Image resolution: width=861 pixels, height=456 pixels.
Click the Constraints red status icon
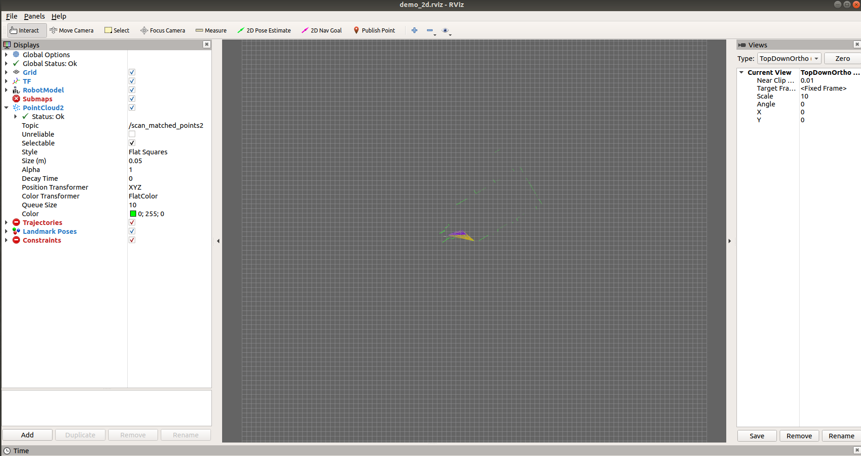(x=16, y=240)
